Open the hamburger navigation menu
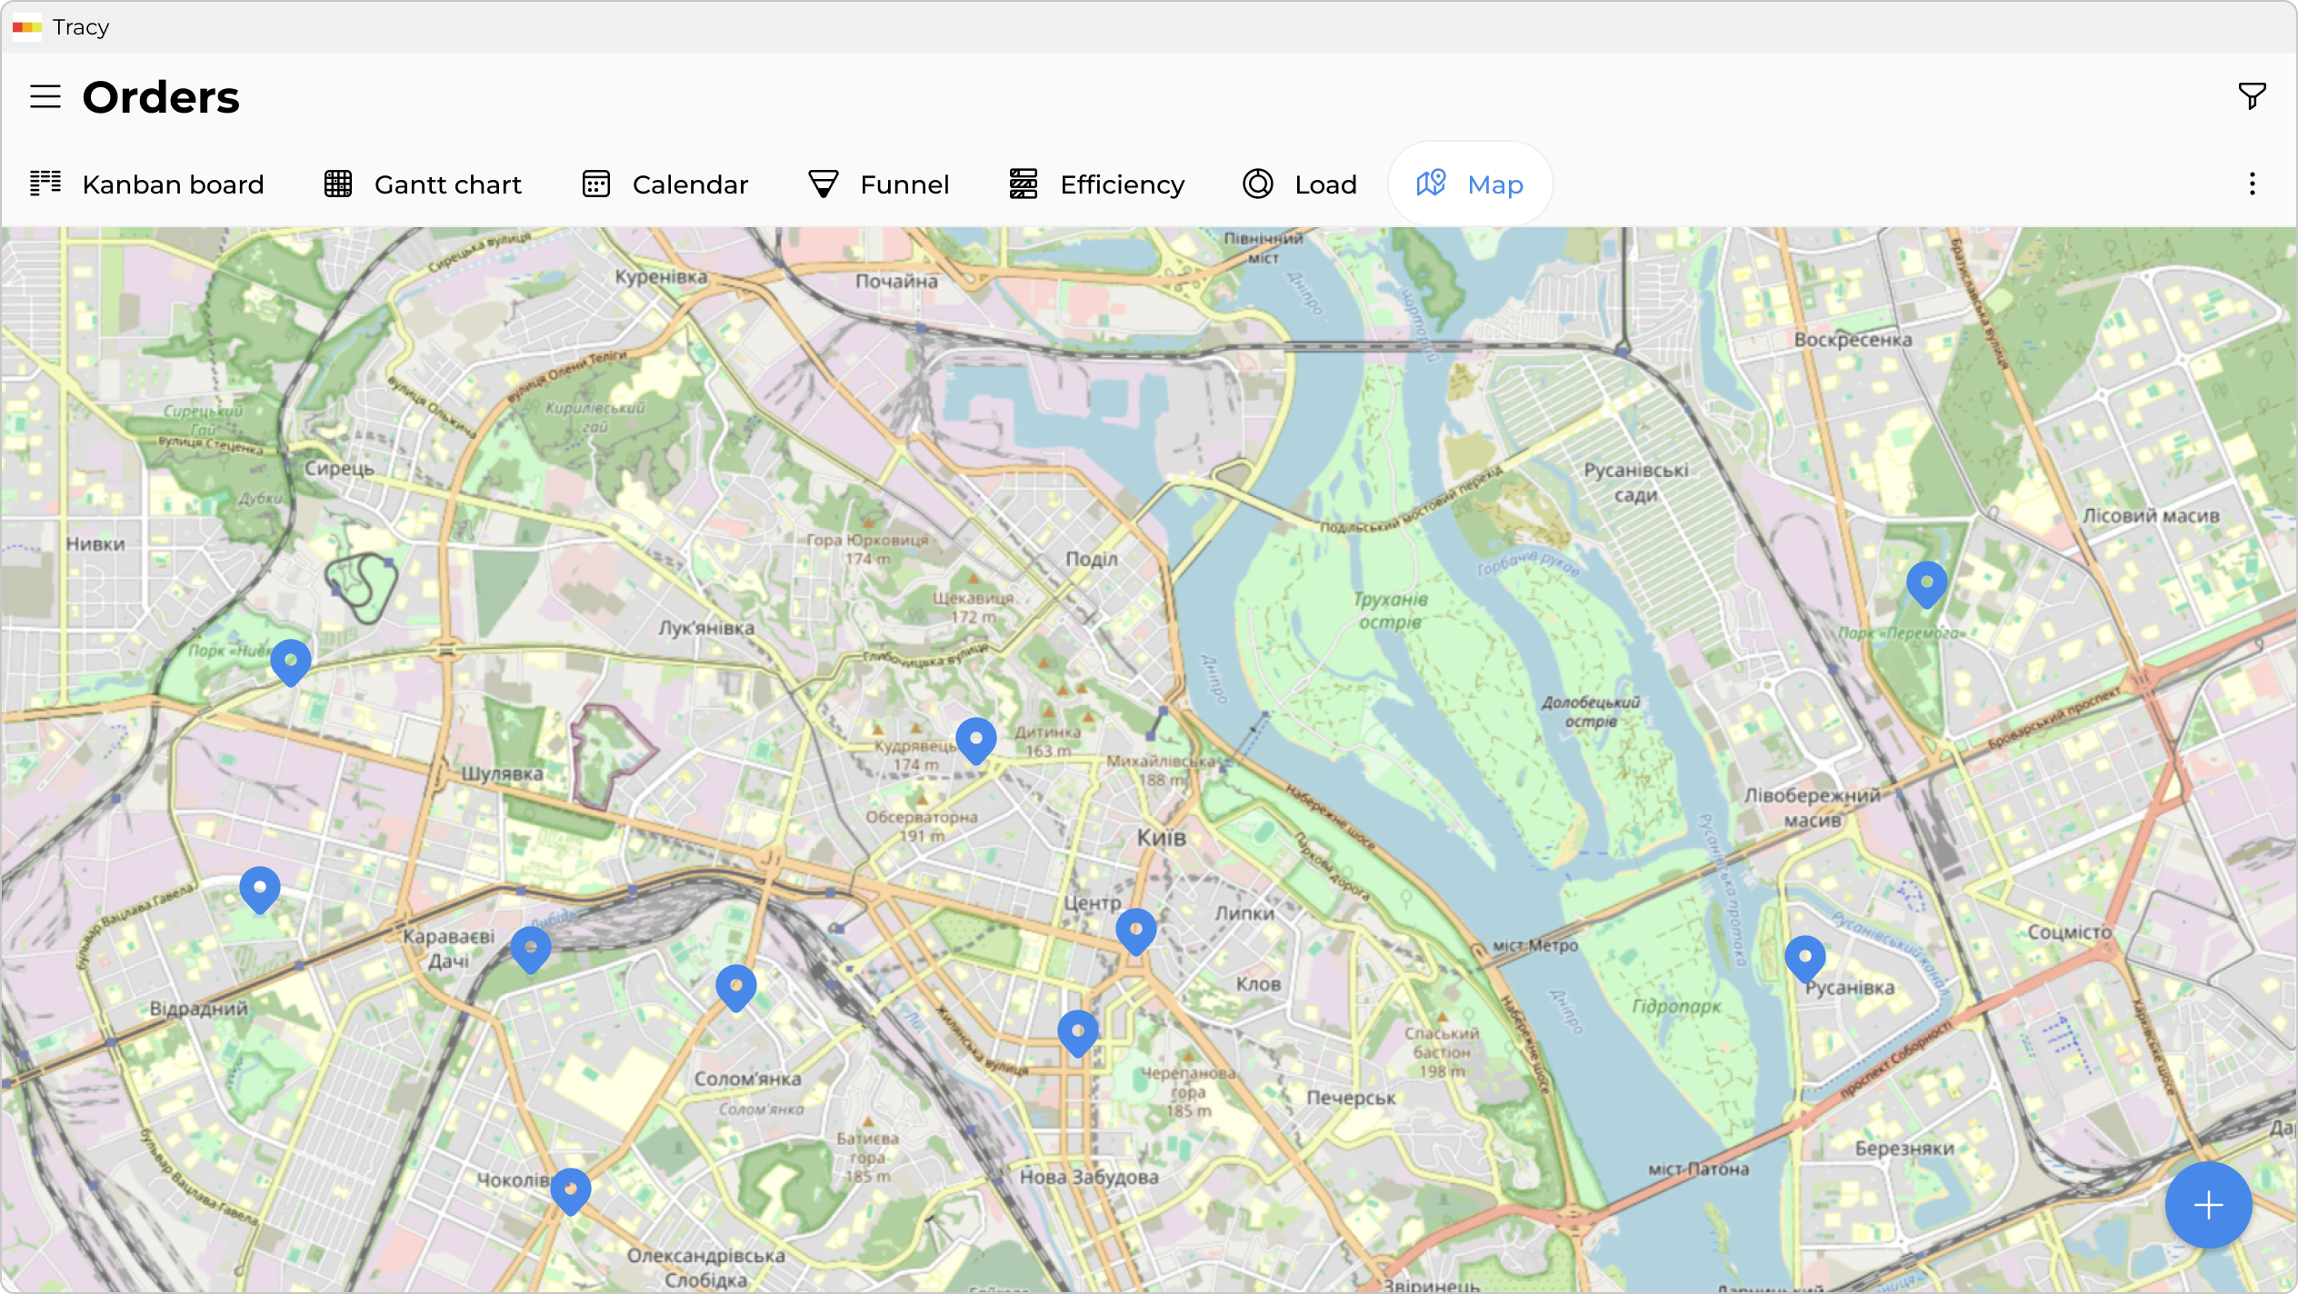The width and height of the screenshot is (2298, 1294). [x=45, y=96]
